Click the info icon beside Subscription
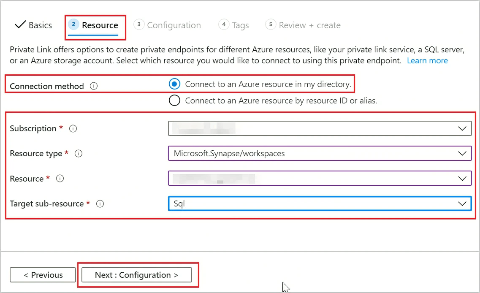The width and height of the screenshot is (480, 293). click(x=73, y=129)
